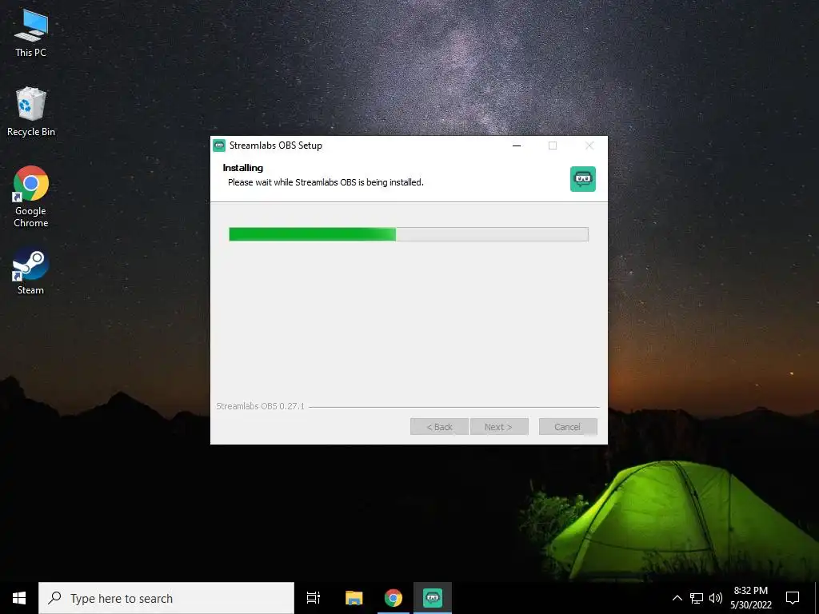Click the taskbar search box
This screenshot has height=614, width=819.
[x=166, y=598]
